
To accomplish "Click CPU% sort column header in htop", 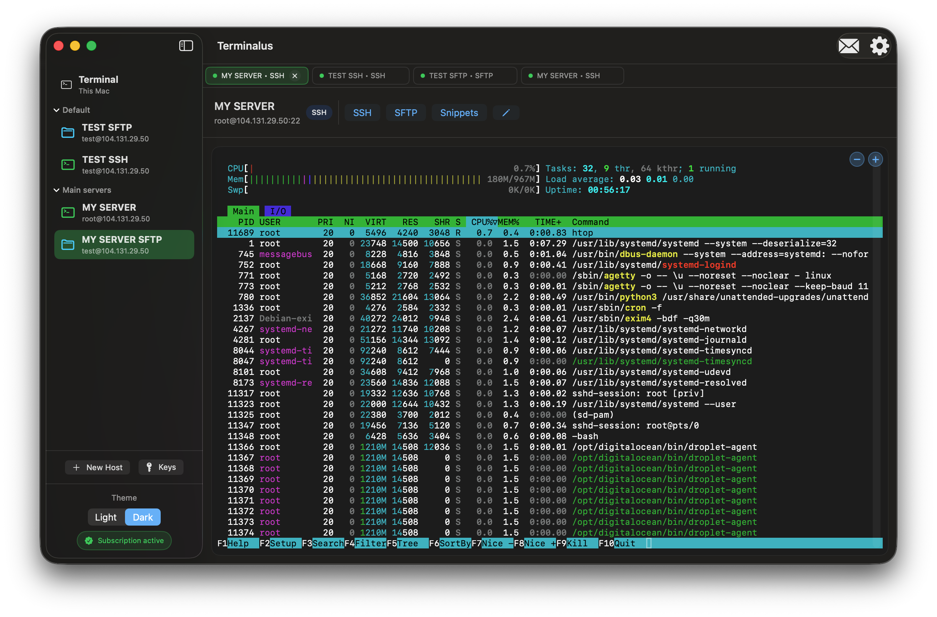I will click(481, 222).
